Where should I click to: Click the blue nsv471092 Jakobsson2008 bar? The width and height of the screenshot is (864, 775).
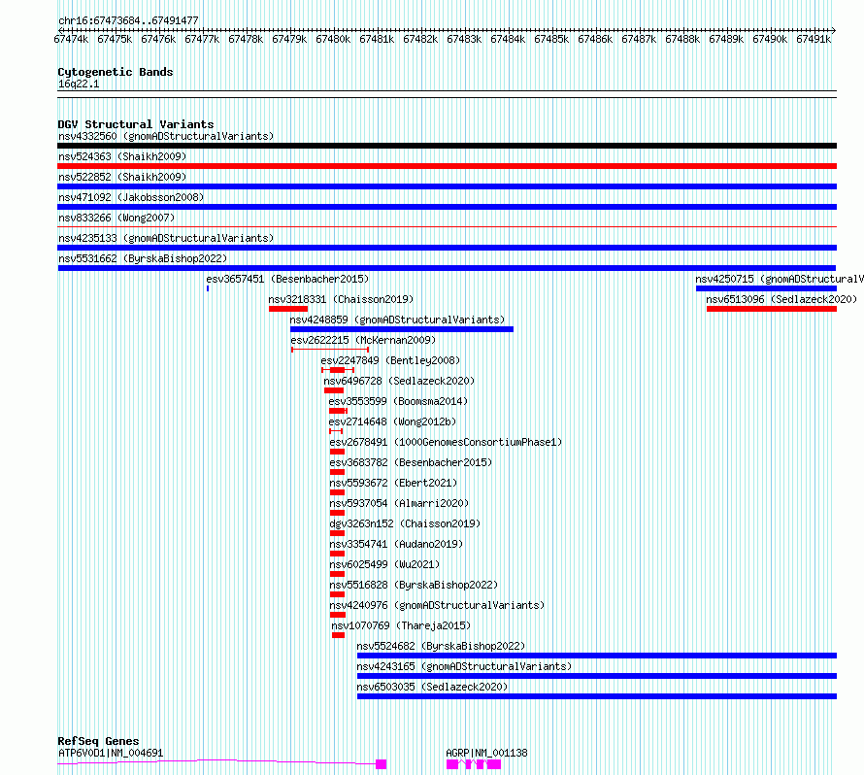(x=447, y=207)
